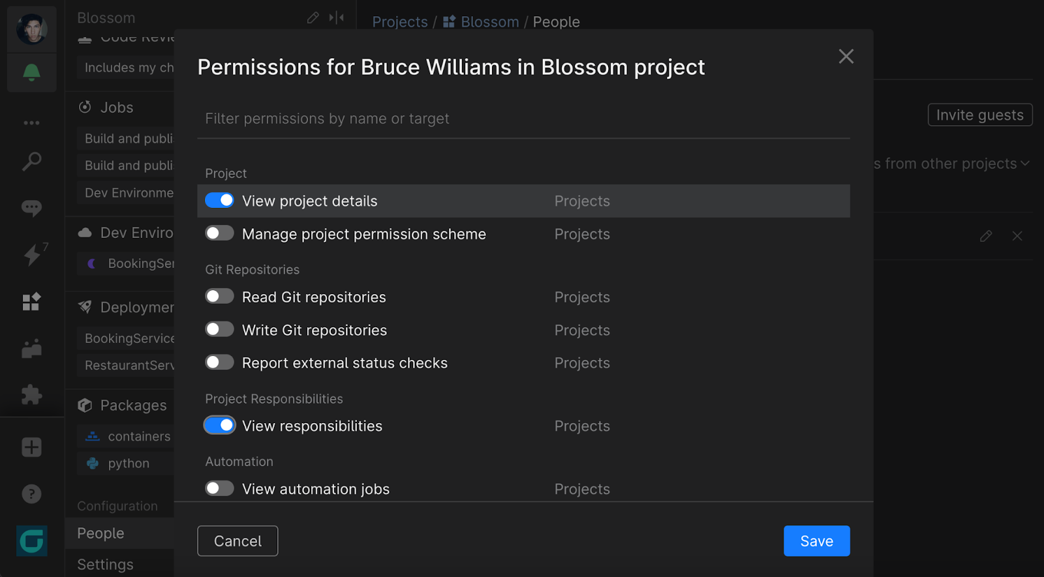Viewport: 1044px width, 577px height.
Task: Open the three-dots more menu in sidebar
Action: 31,123
